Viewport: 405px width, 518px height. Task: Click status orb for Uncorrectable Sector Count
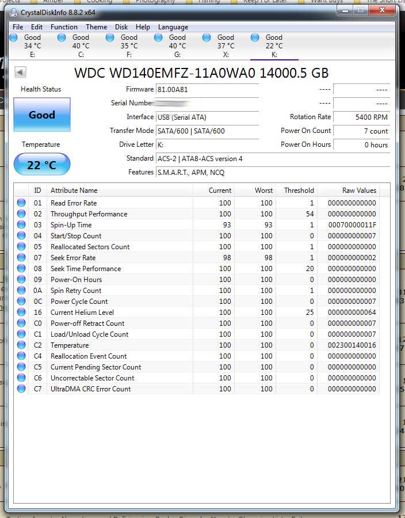point(21,378)
